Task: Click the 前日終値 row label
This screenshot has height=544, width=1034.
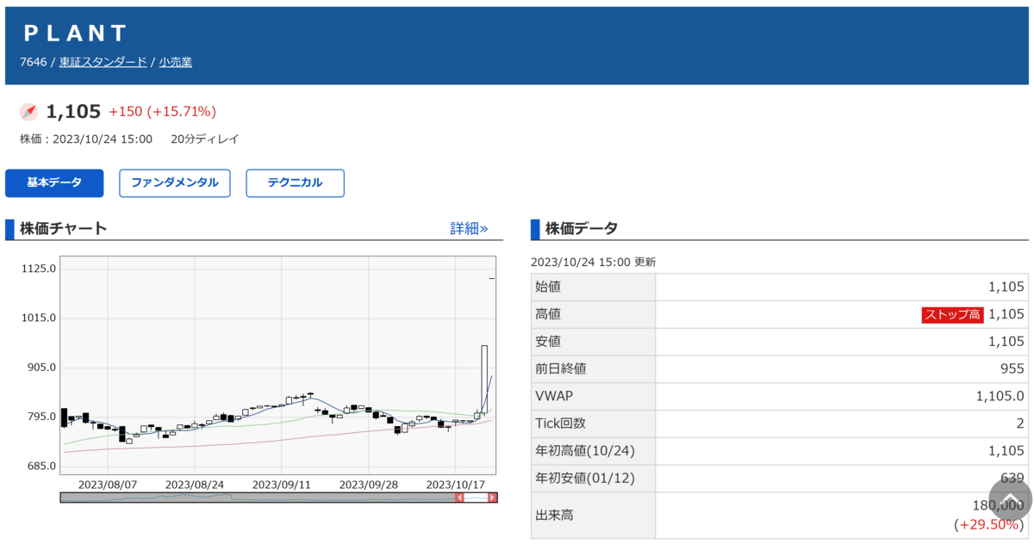Action: click(561, 368)
